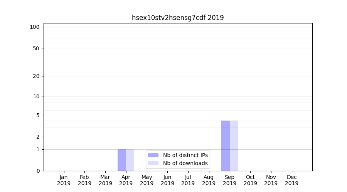Pick the Jul 2019 x-axis label
The height and width of the screenshot is (192, 347).
pos(188,180)
